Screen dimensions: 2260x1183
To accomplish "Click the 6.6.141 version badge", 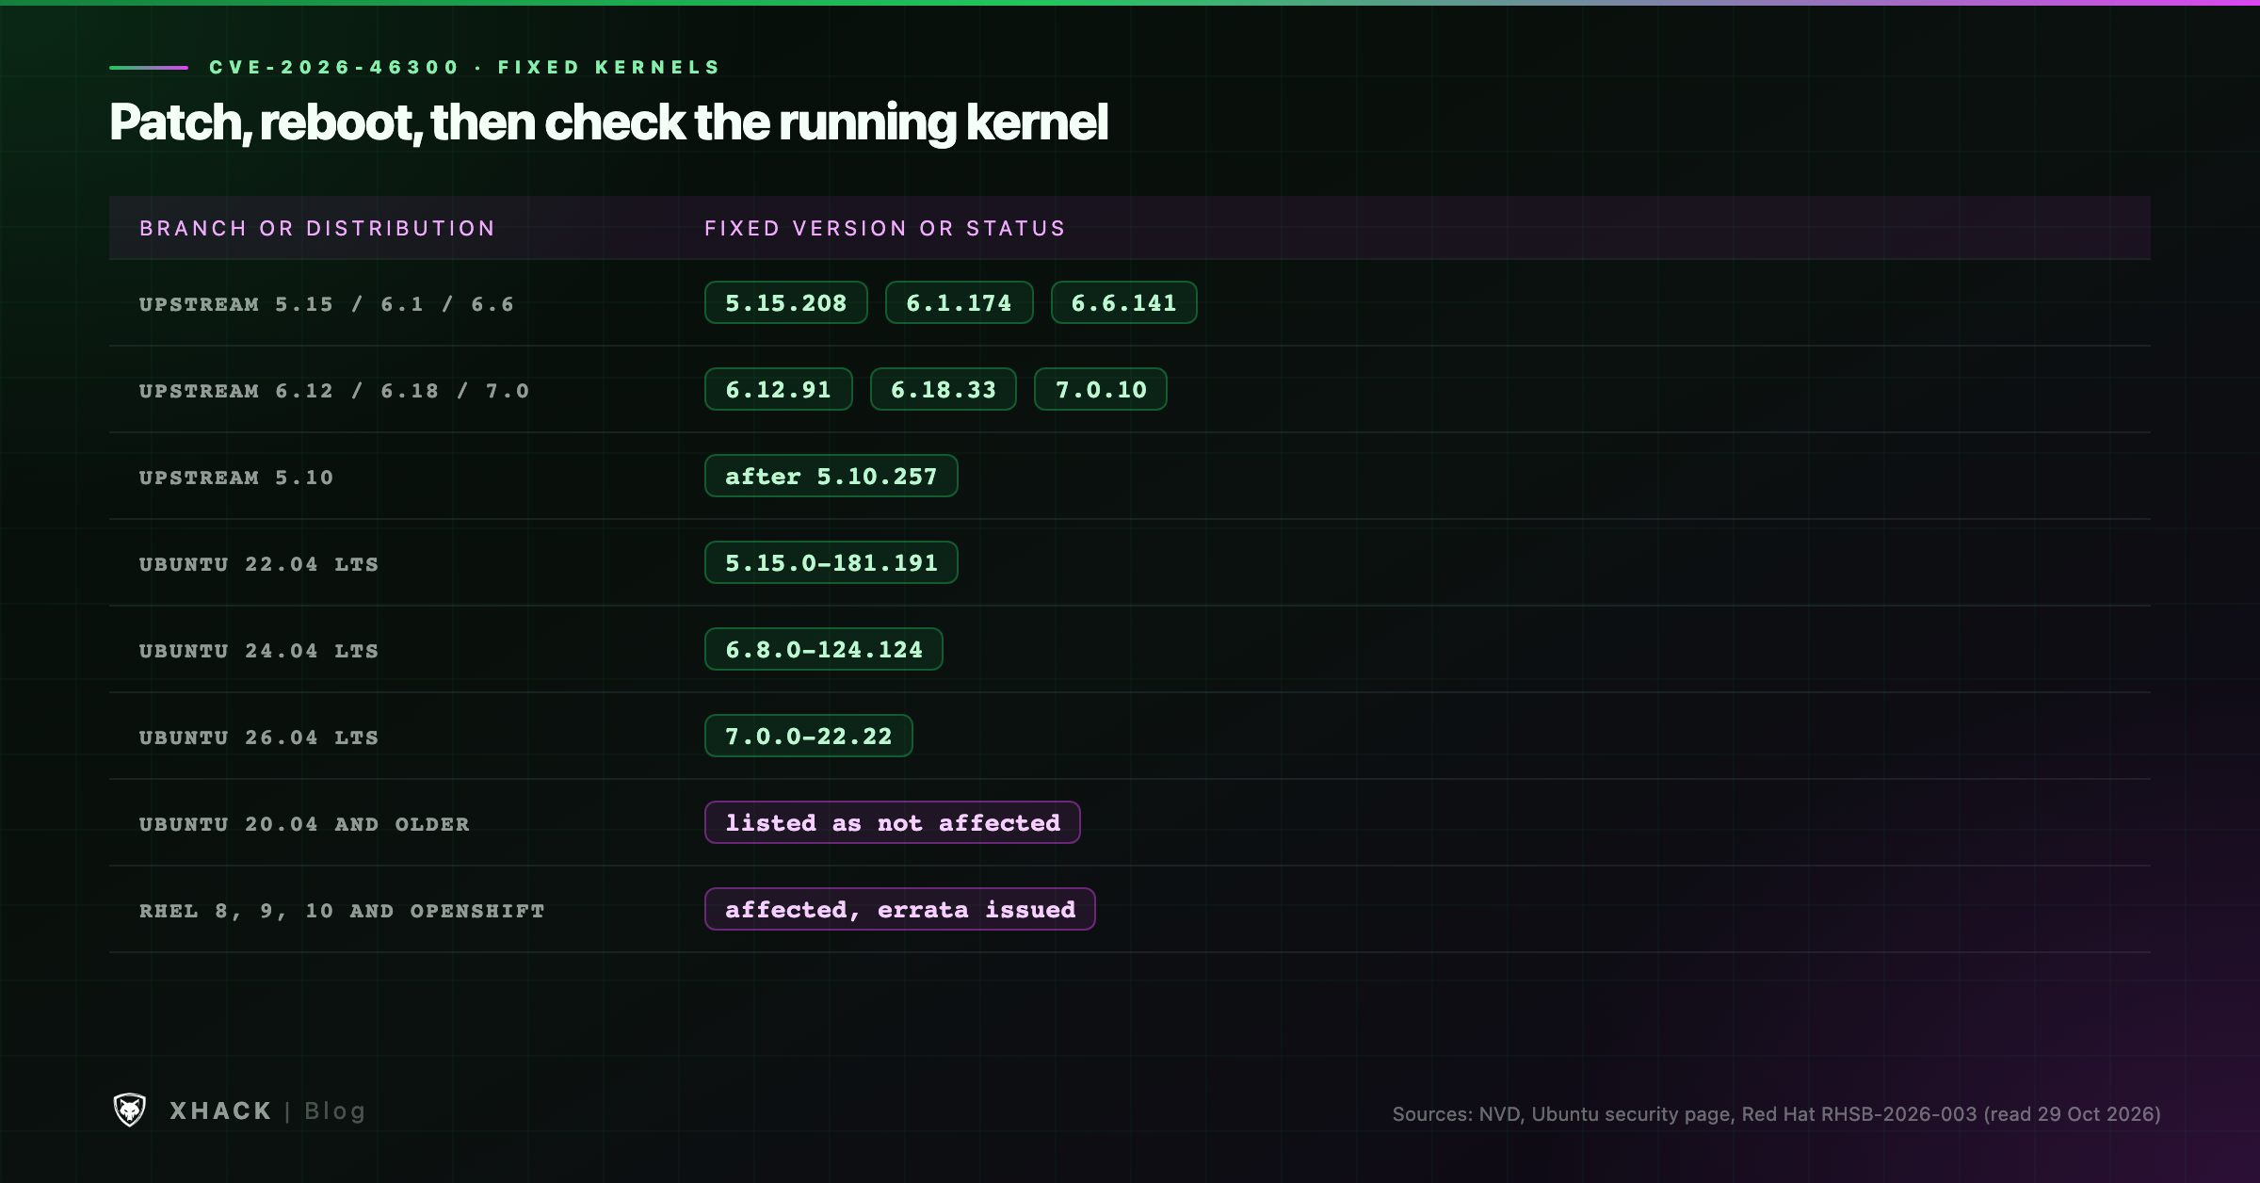I will (x=1124, y=302).
